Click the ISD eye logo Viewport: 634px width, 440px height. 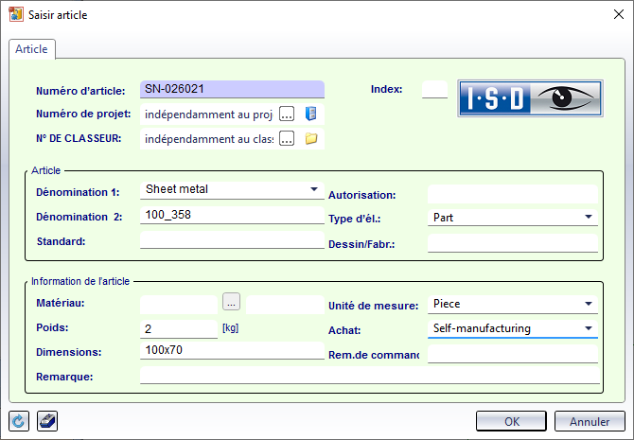(530, 97)
